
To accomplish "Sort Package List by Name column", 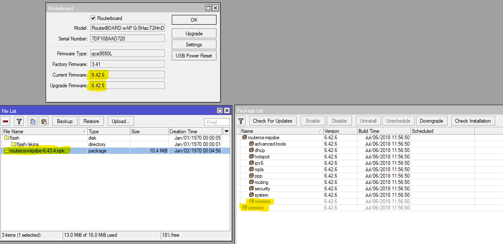I will [281, 131].
